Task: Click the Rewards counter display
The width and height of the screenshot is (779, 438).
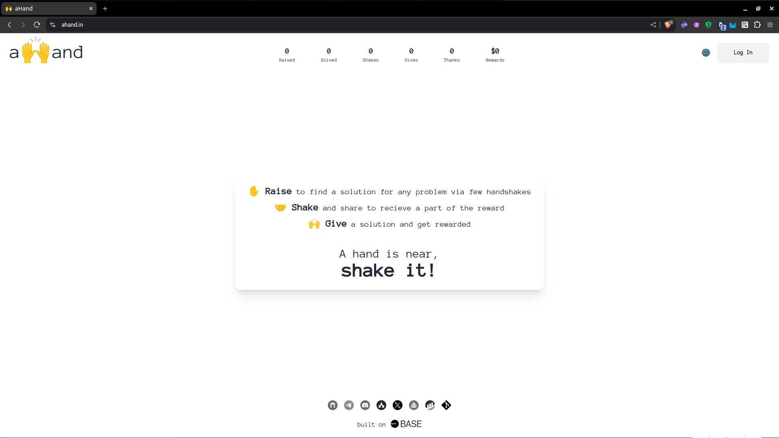Action: pos(494,54)
